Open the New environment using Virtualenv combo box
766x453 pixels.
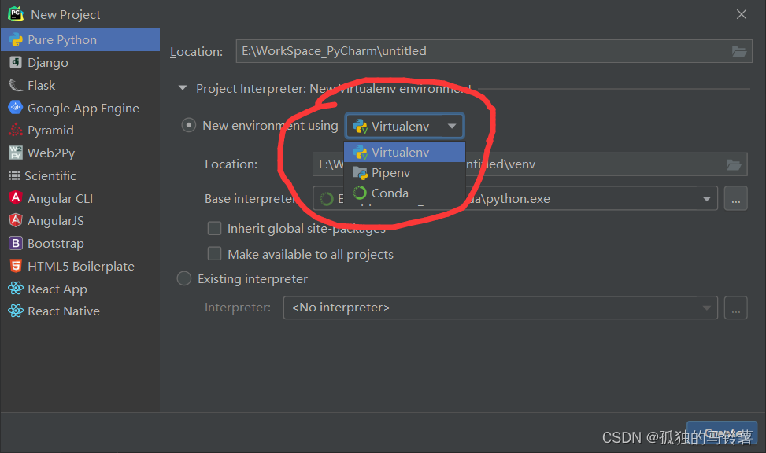pos(405,126)
